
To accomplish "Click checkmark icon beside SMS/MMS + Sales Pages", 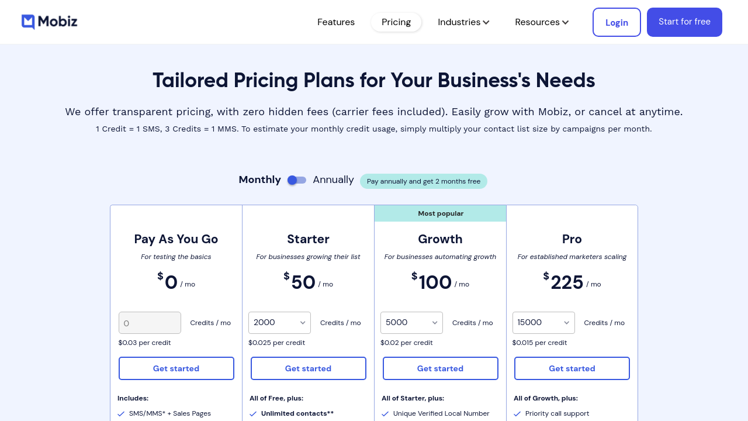I will click(121, 414).
